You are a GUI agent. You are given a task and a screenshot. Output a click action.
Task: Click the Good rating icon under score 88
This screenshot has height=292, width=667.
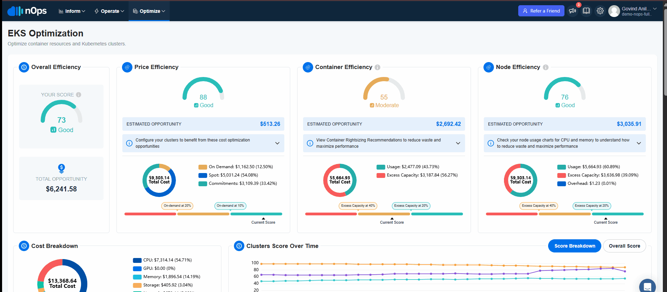tap(196, 105)
